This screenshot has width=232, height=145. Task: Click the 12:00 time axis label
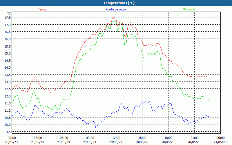(116, 138)
